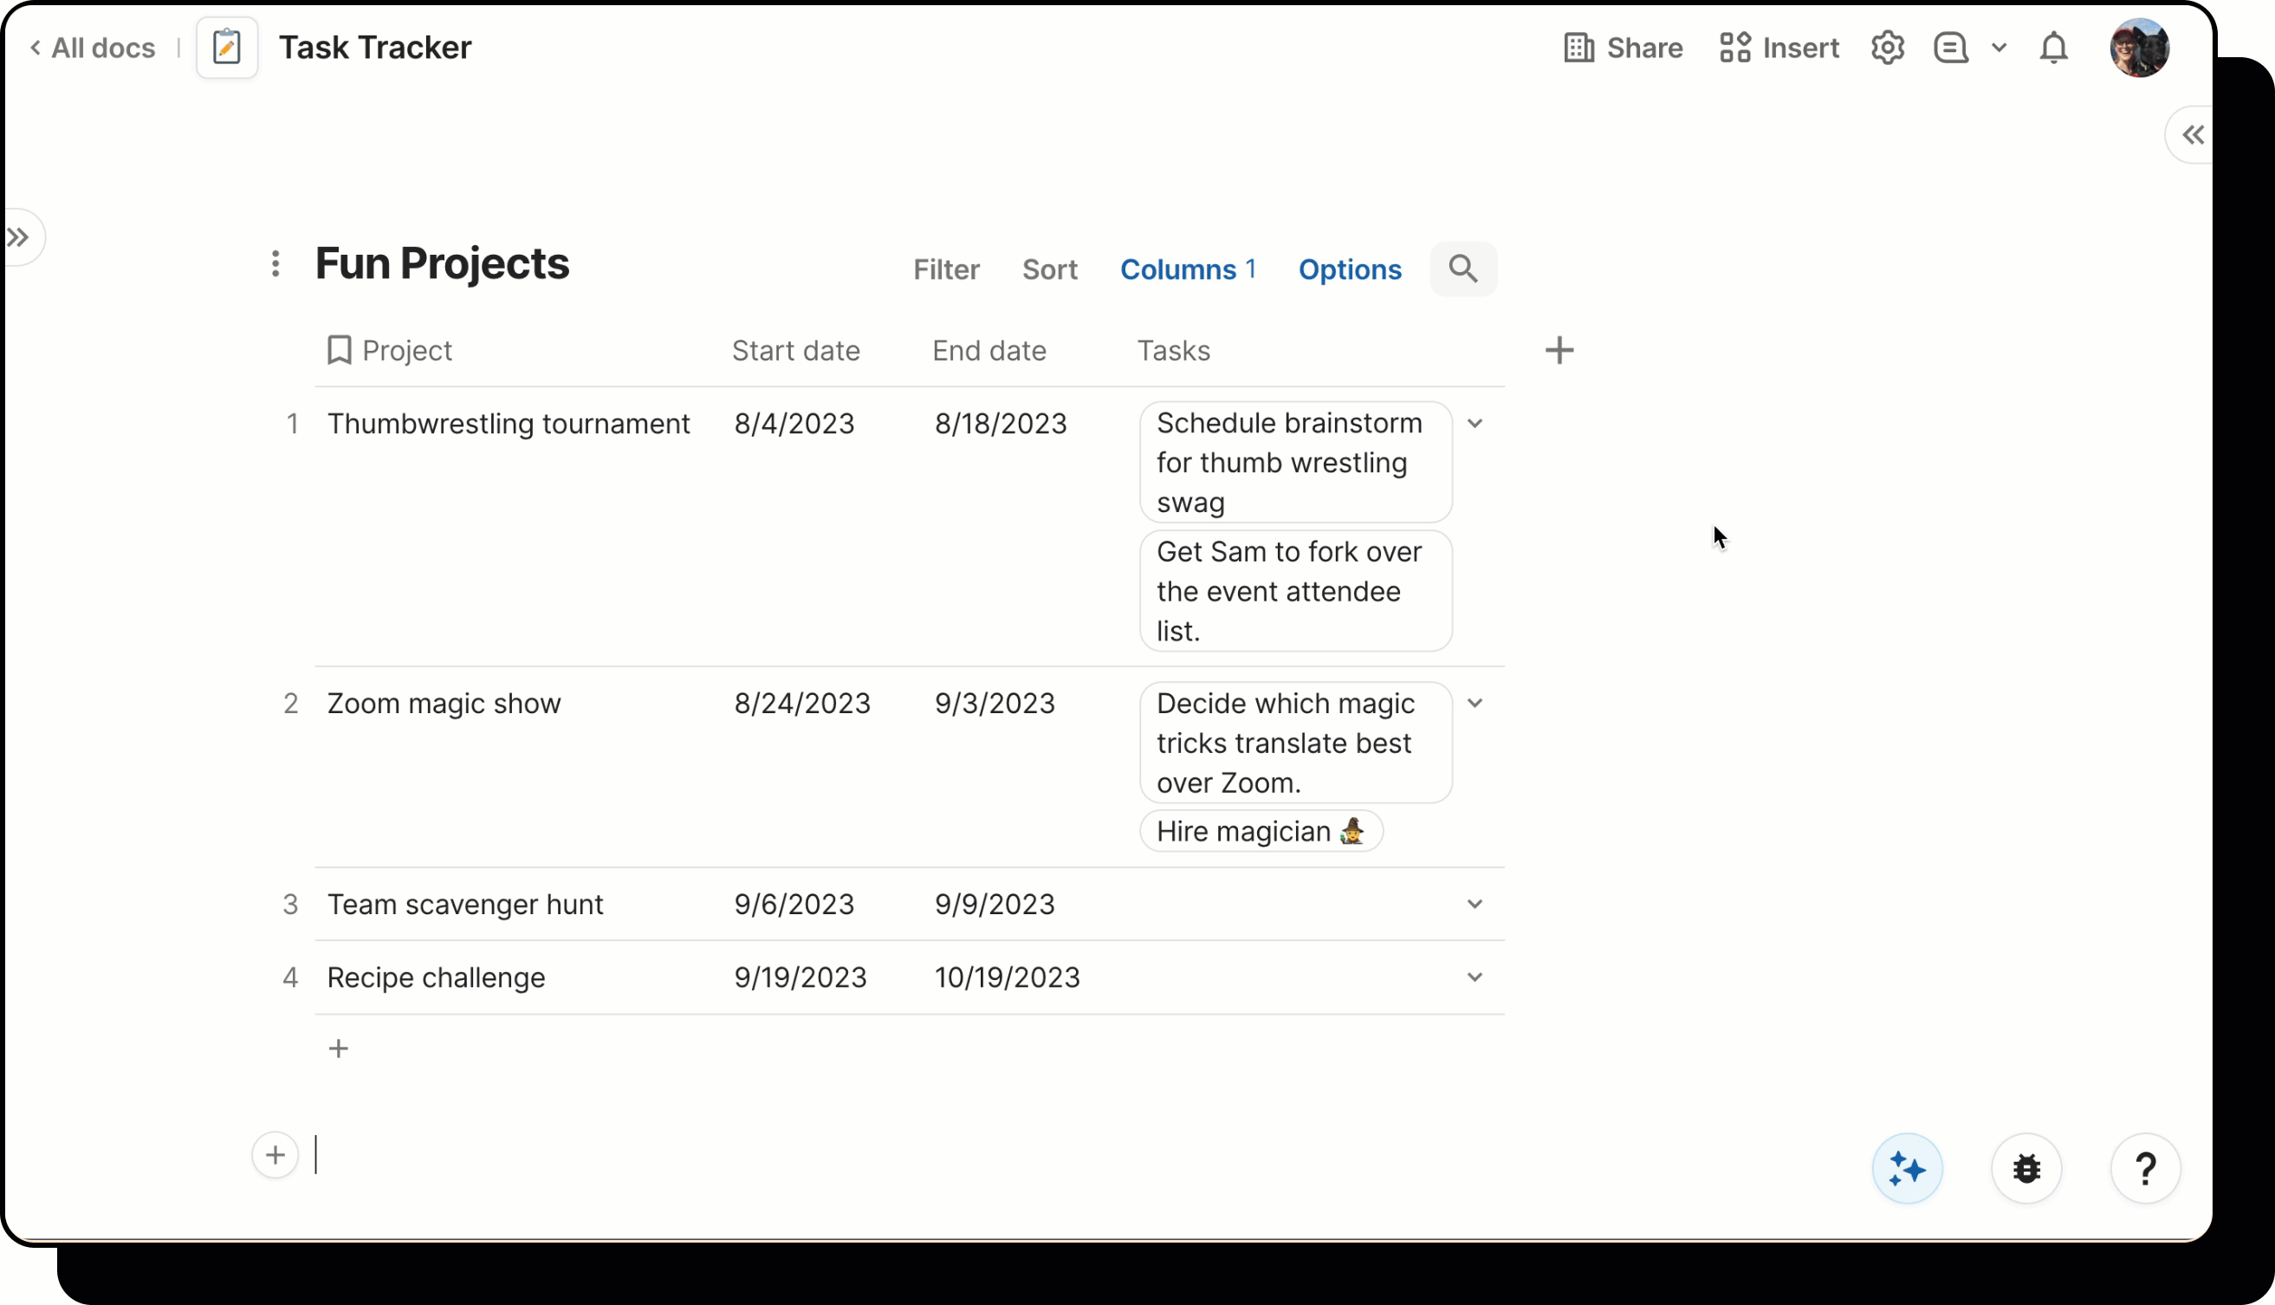This screenshot has width=2275, height=1305.
Task: Collapse the right side panel
Action: click(x=2192, y=135)
